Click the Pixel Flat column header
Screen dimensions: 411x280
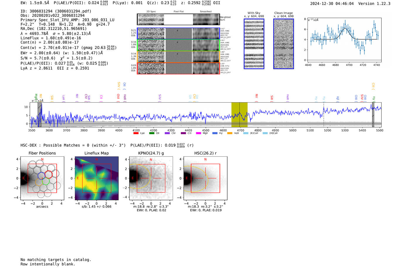178,12
